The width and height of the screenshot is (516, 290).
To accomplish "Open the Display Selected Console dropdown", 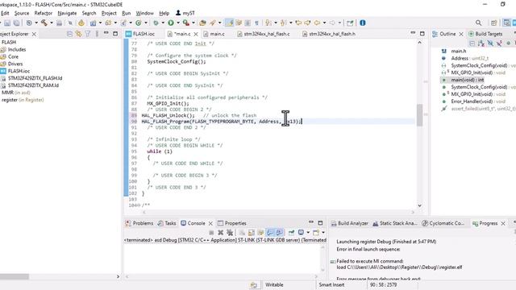I will (x=308, y=233).
